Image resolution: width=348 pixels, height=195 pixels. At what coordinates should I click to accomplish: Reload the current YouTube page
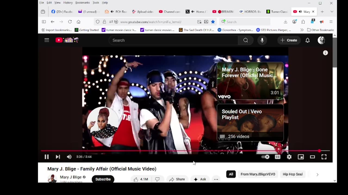[70, 22]
